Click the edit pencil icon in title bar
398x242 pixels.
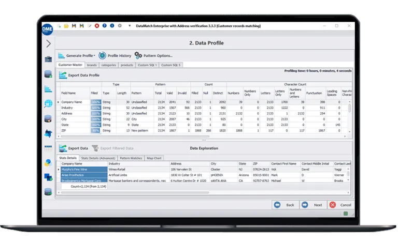(x=89, y=26)
